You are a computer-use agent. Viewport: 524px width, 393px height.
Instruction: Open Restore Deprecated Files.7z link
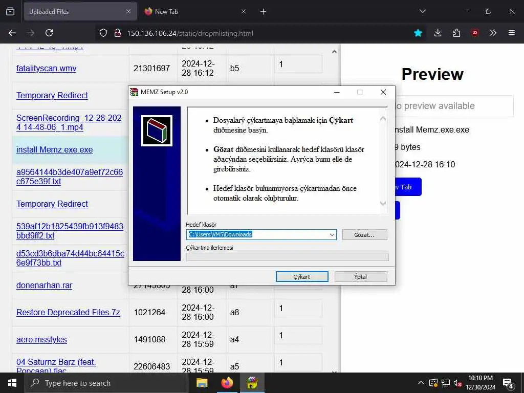click(68, 312)
